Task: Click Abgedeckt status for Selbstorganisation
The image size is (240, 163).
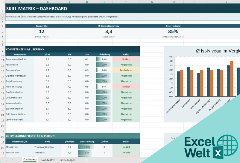Action: (126, 114)
